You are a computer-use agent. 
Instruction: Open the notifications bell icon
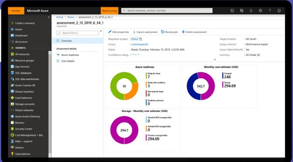point(251,11)
